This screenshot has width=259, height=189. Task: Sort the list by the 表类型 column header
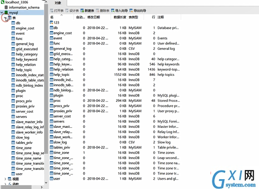[x=136, y=17]
